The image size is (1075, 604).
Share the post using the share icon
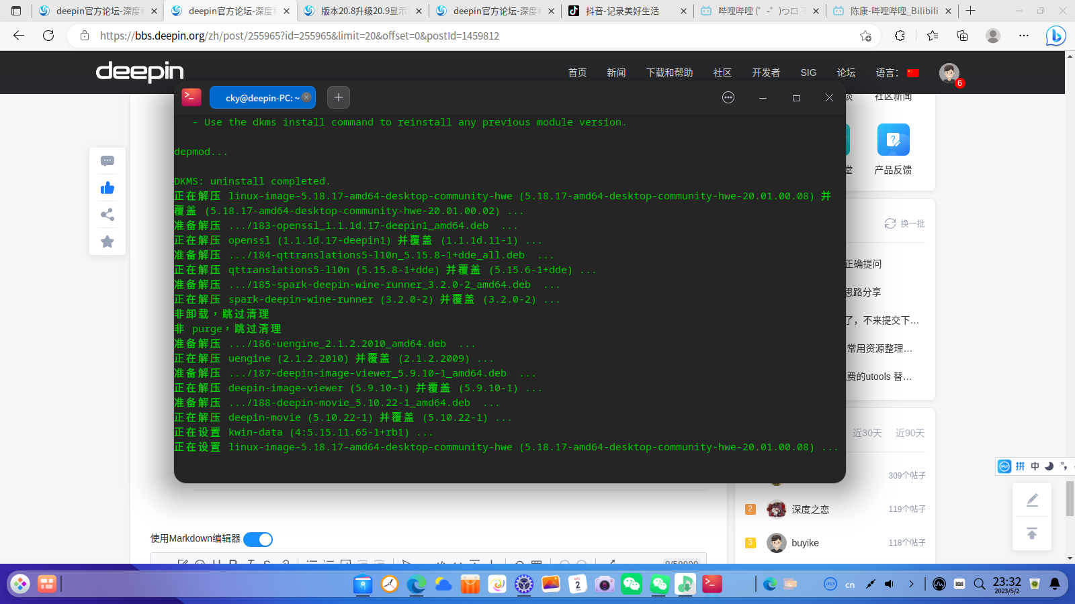107,215
